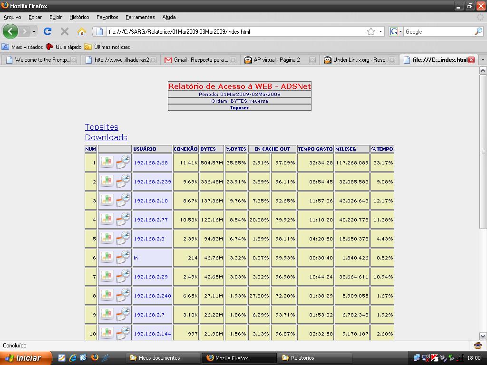487x365 pixels.
Task: Click graph icon for 192.168.2.239 row
Action: pos(107,181)
